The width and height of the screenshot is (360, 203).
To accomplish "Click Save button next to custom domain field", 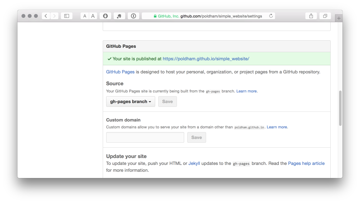I will tap(197, 137).
